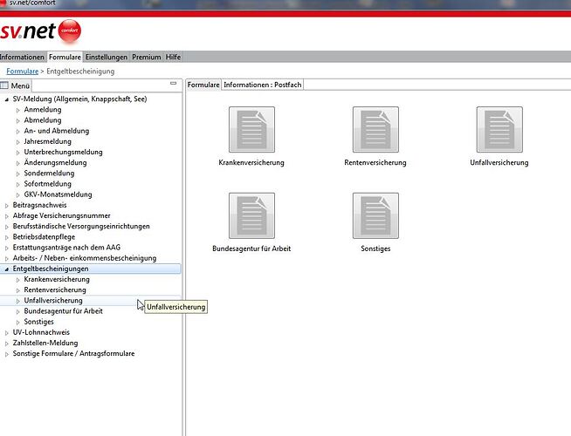Screen dimensions: 571x436
Task: Open the Einstellungen menu
Action: 107,57
